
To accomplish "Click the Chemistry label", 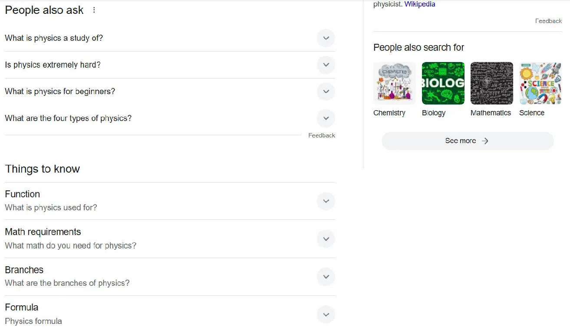I will 389,113.
